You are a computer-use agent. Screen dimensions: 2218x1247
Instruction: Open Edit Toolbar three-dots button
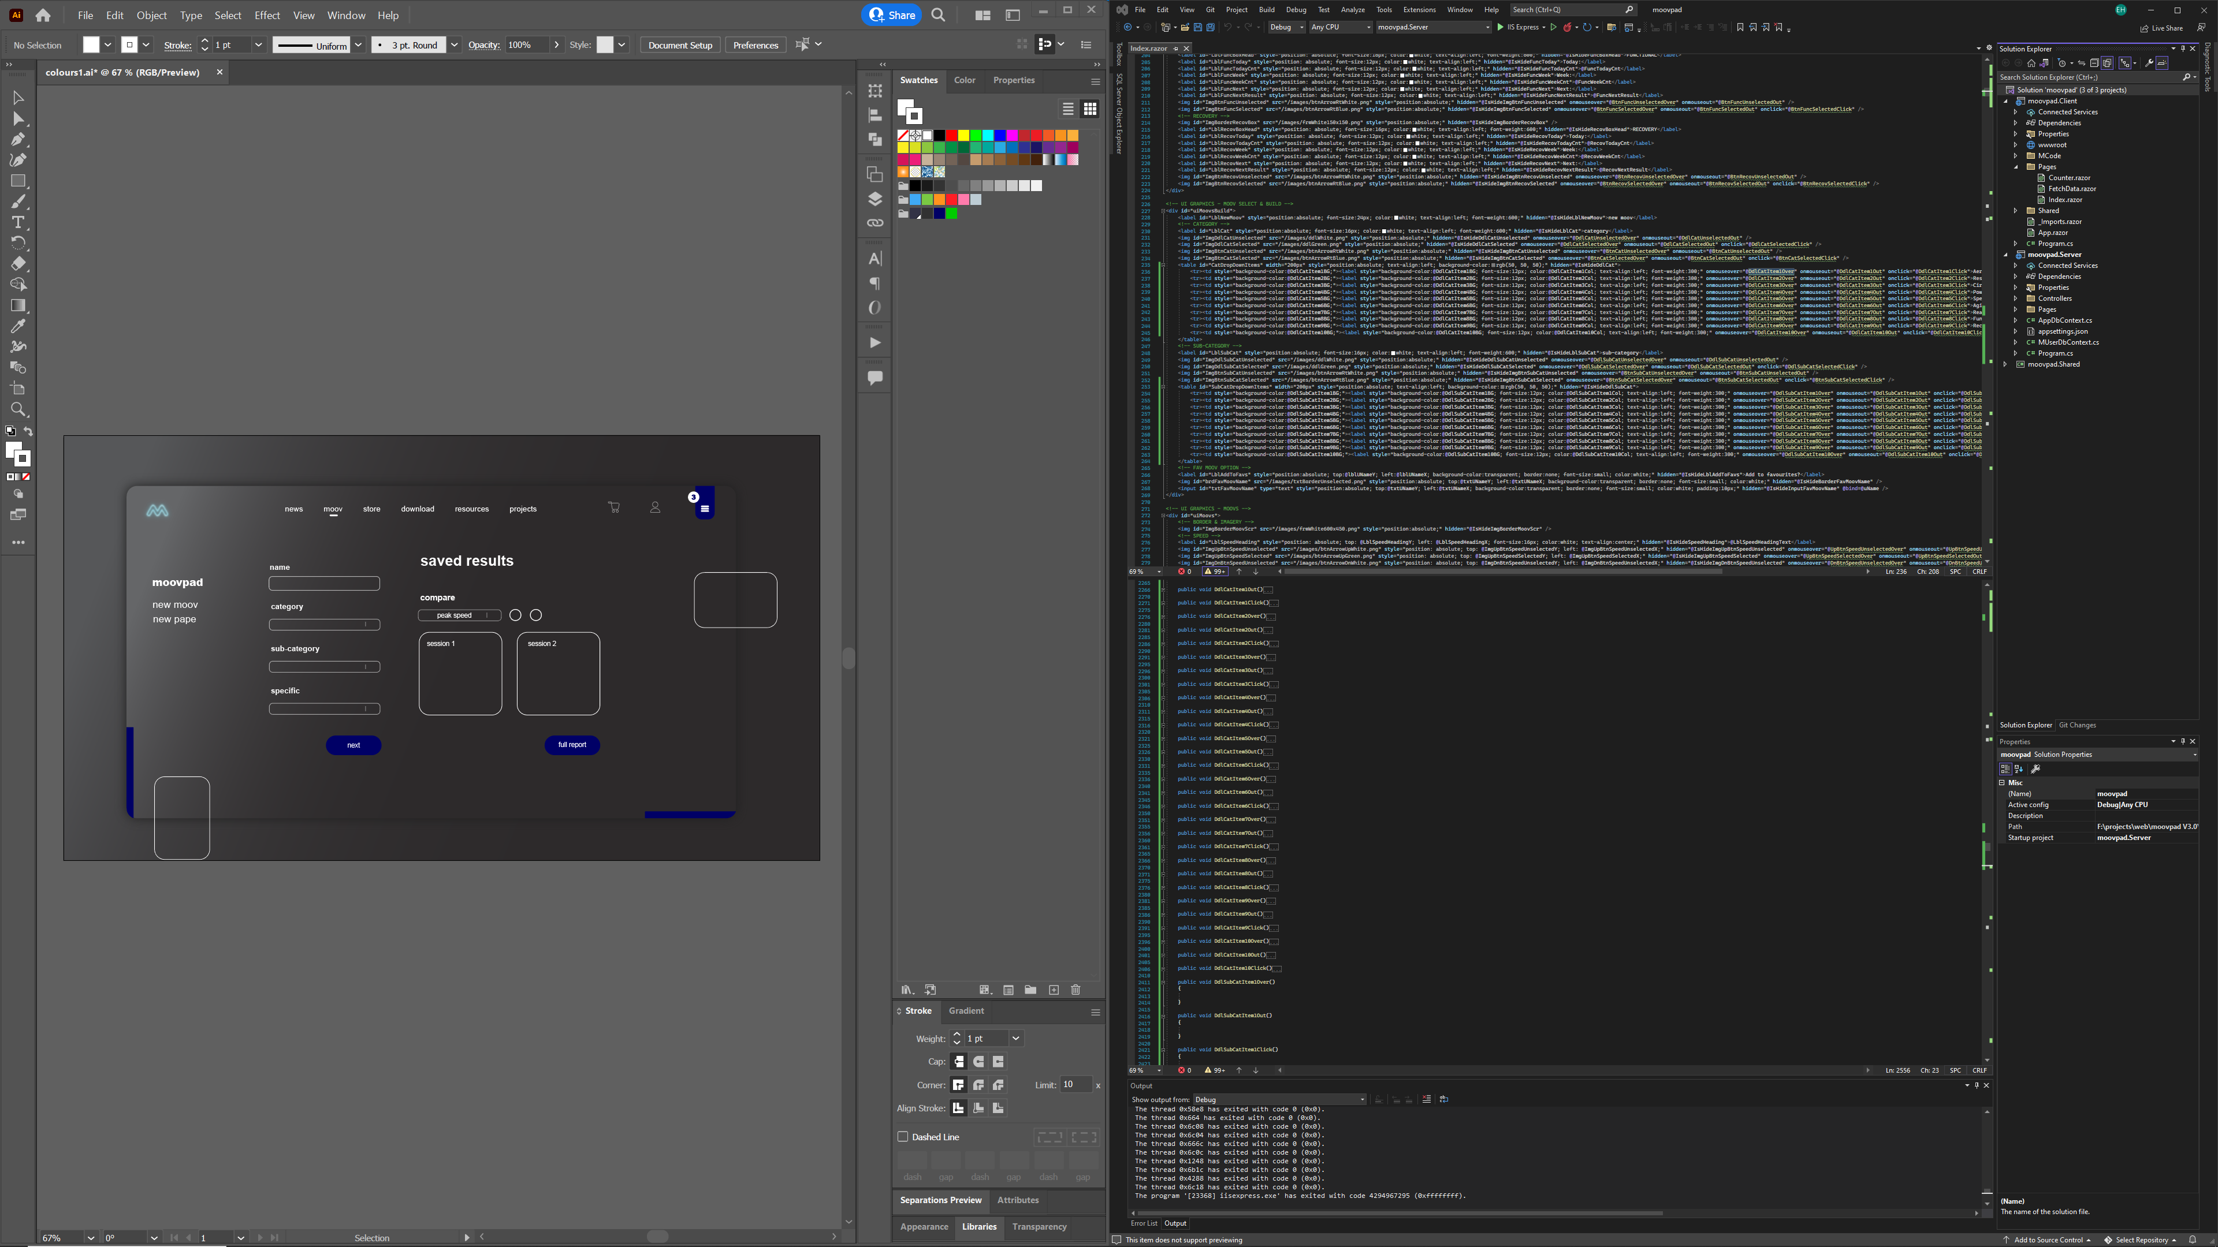18,543
